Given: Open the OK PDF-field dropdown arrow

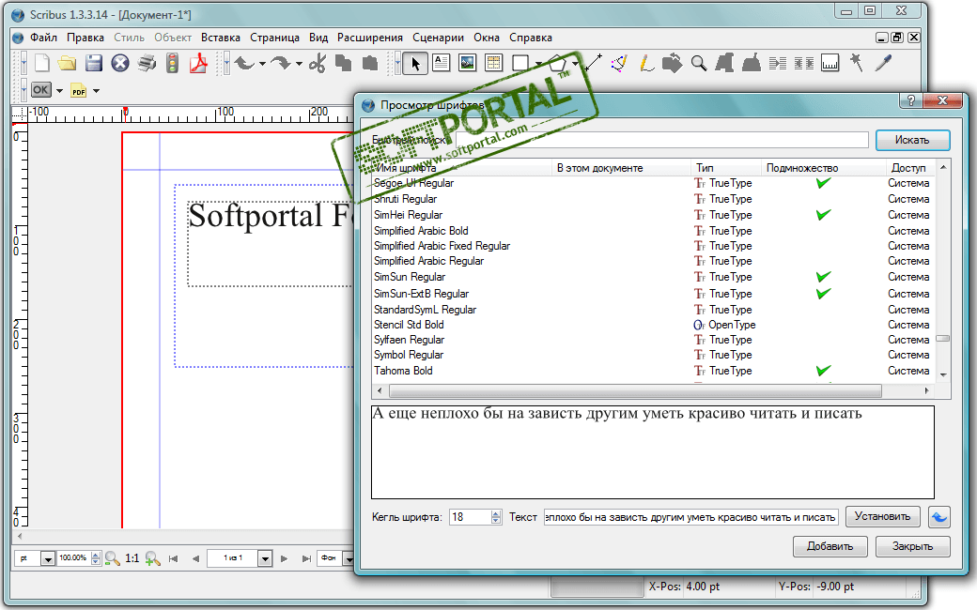Looking at the screenshot, I should tap(60, 91).
